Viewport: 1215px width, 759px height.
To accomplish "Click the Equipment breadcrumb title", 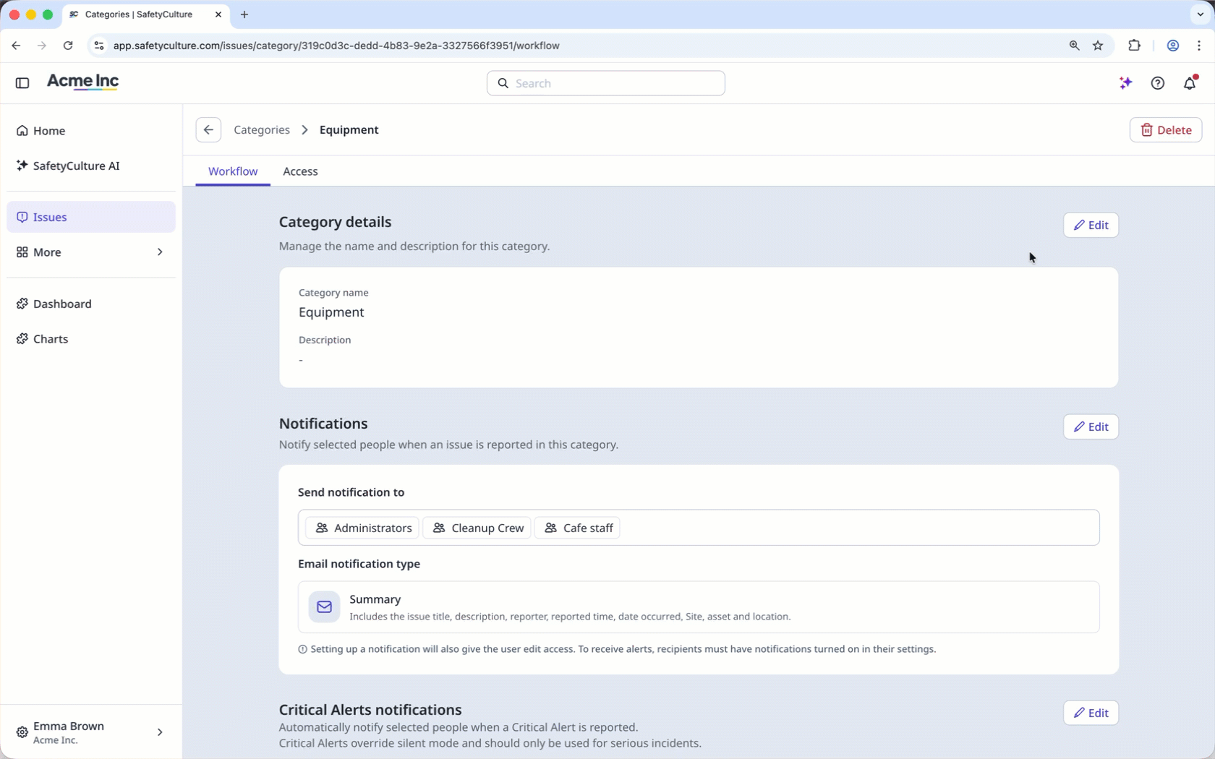I will tap(349, 130).
